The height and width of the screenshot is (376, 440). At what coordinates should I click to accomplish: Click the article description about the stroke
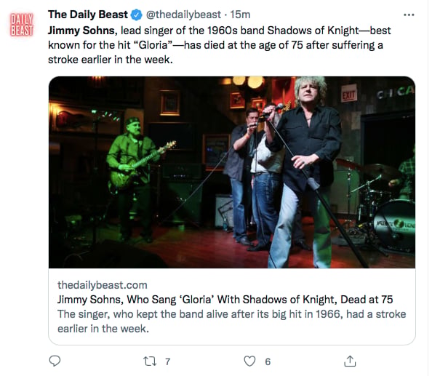click(x=232, y=321)
